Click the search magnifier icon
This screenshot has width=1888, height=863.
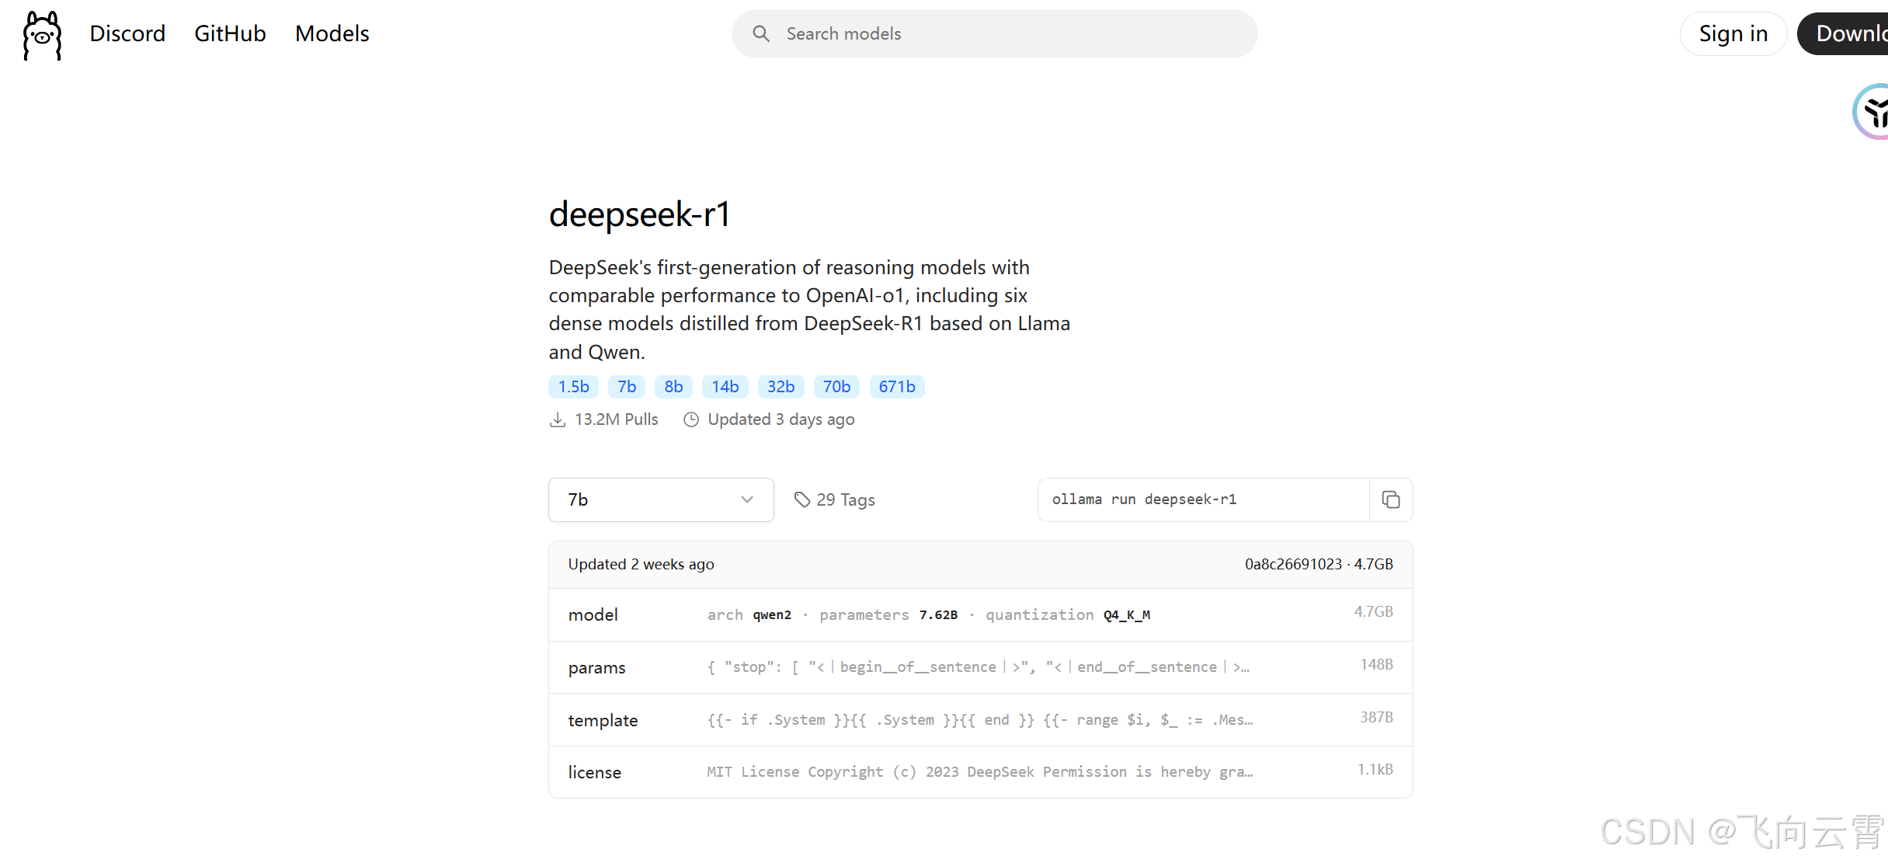click(x=761, y=33)
